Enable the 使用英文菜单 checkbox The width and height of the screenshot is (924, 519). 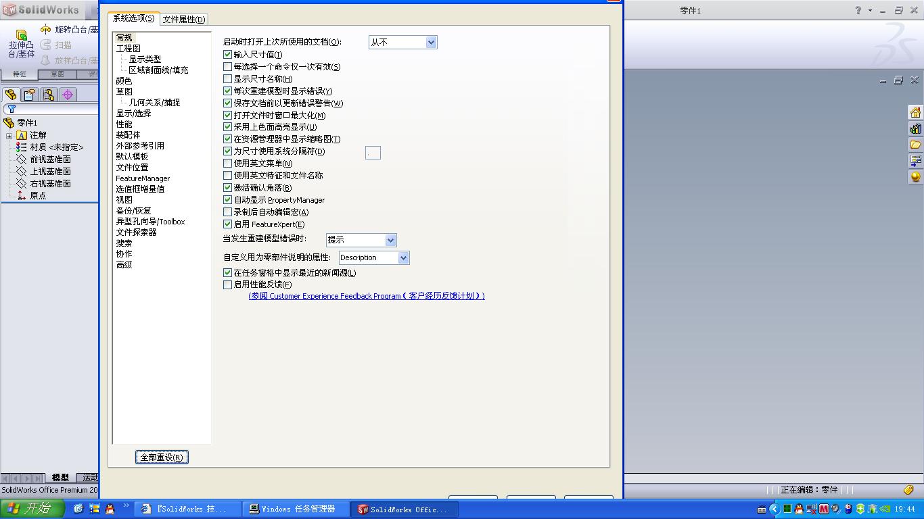click(227, 164)
